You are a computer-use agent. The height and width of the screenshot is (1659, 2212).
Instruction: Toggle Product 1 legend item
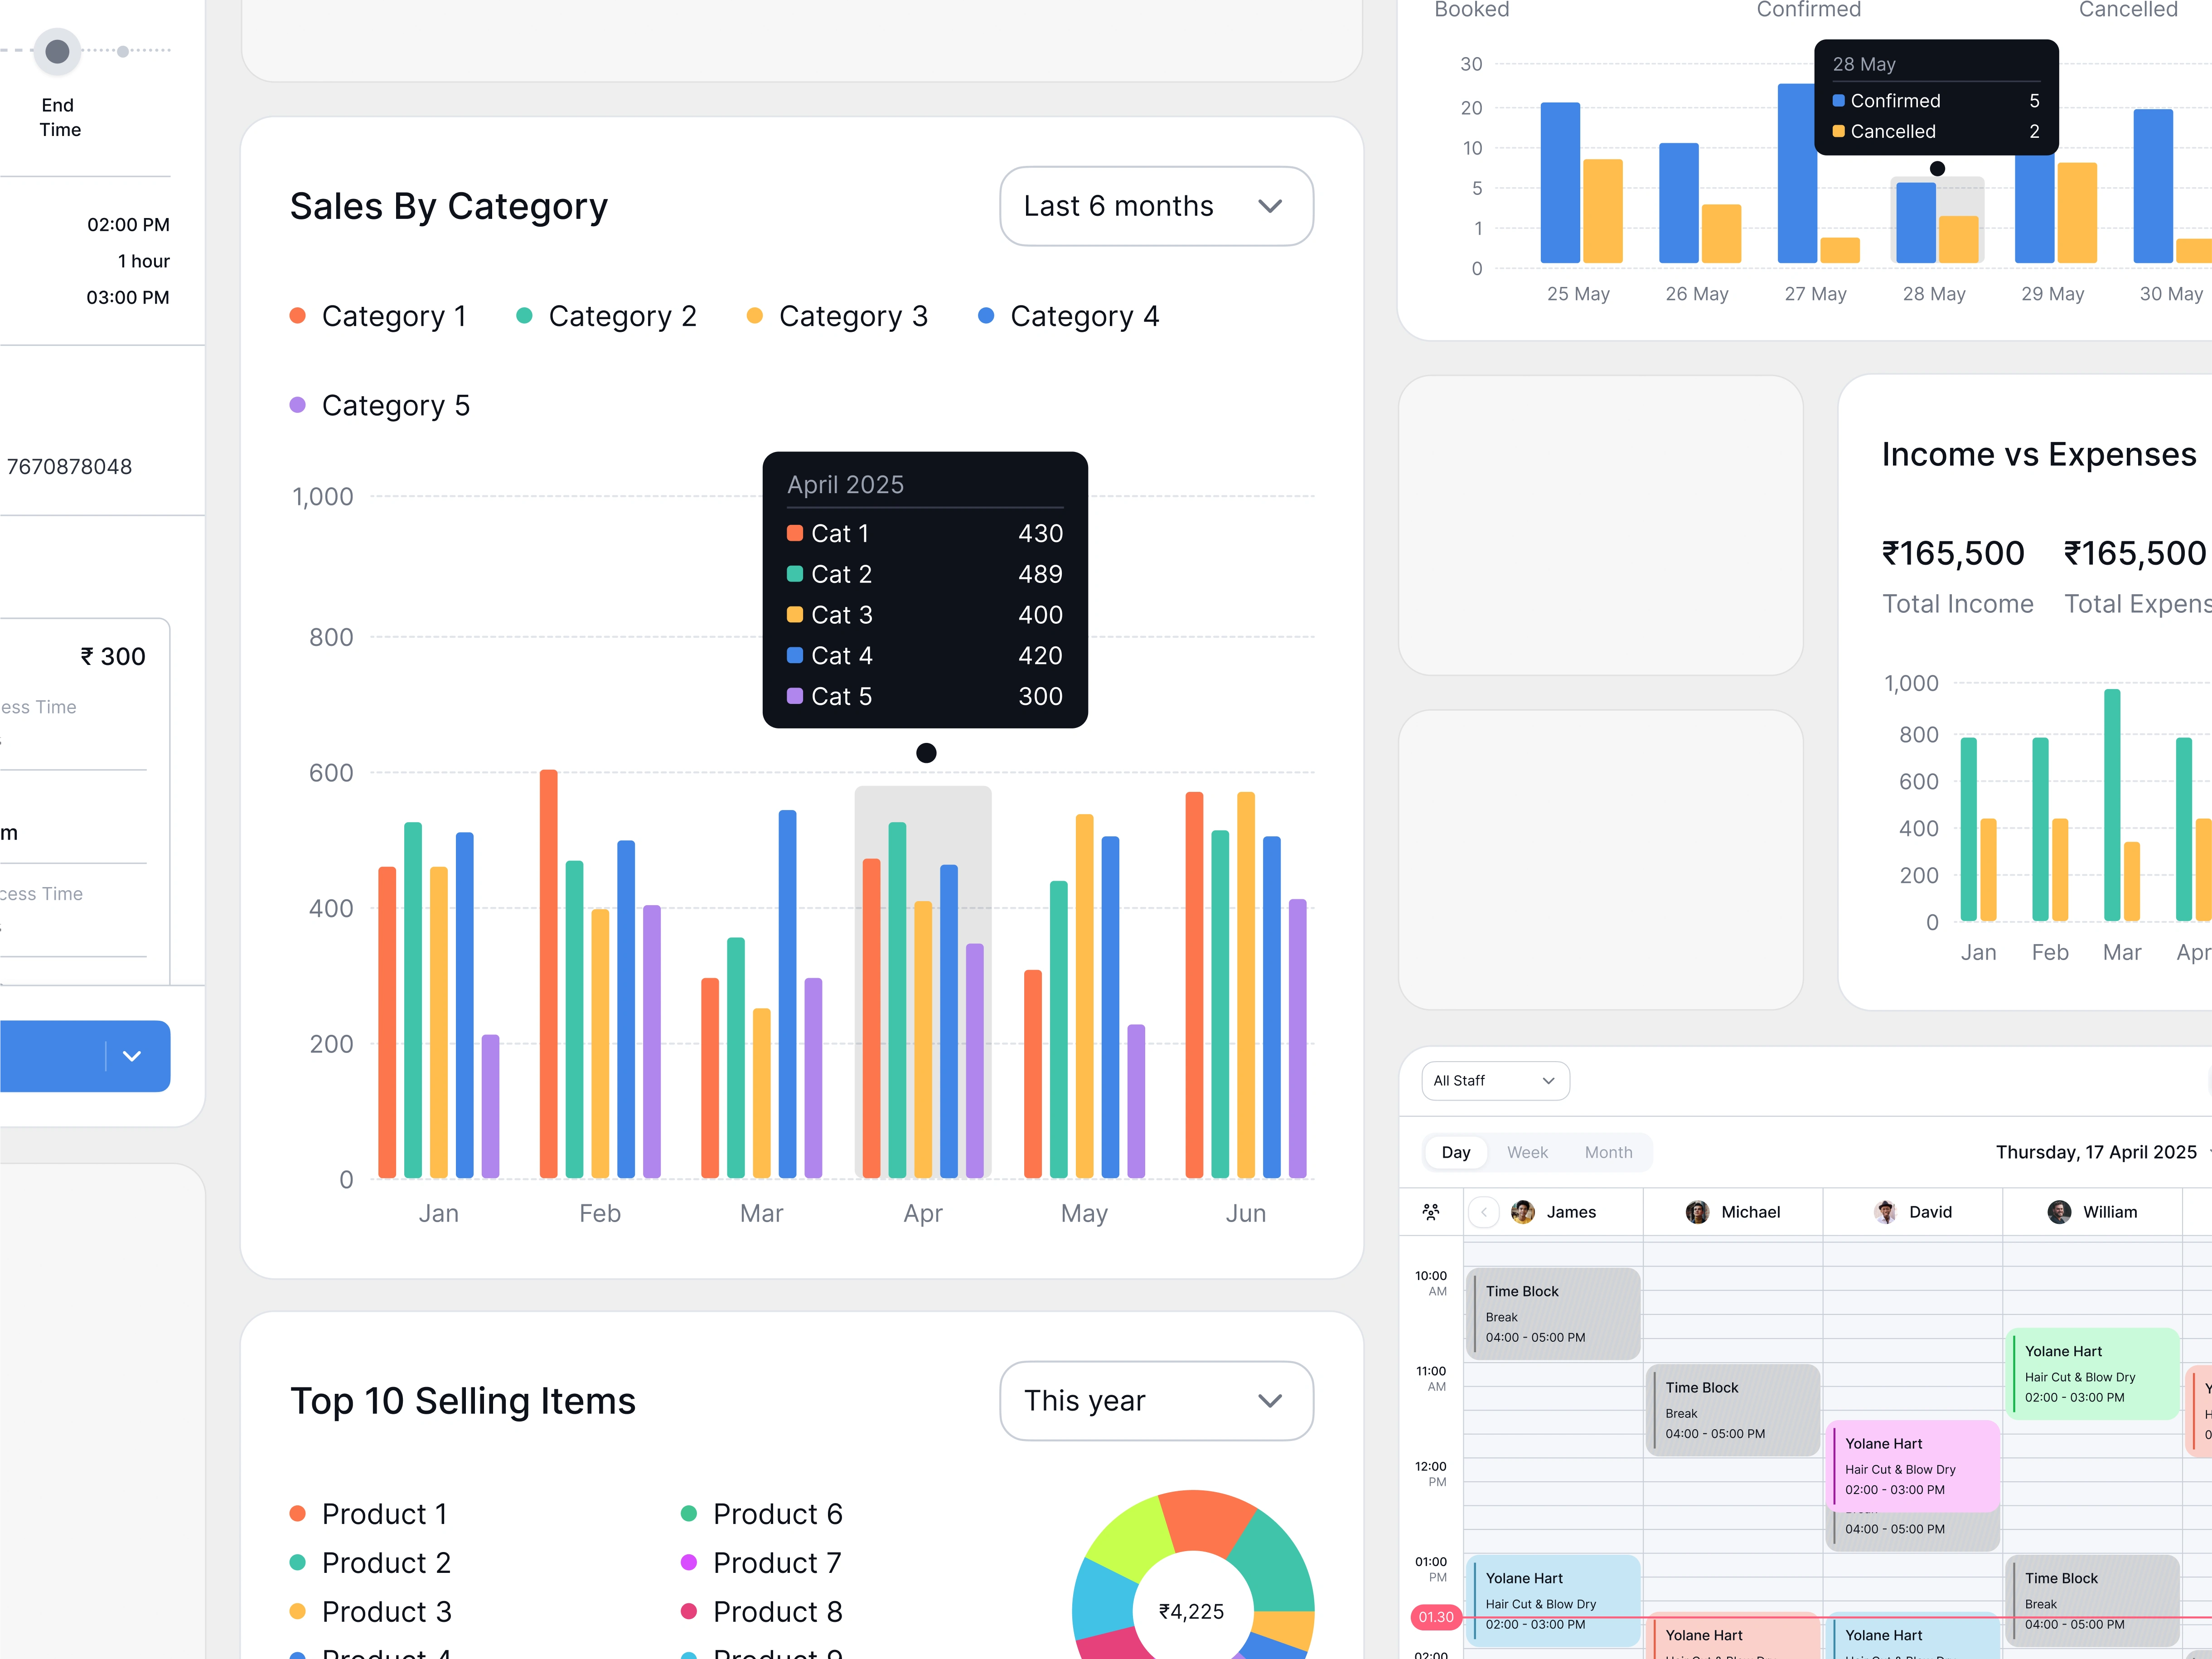[368, 1514]
